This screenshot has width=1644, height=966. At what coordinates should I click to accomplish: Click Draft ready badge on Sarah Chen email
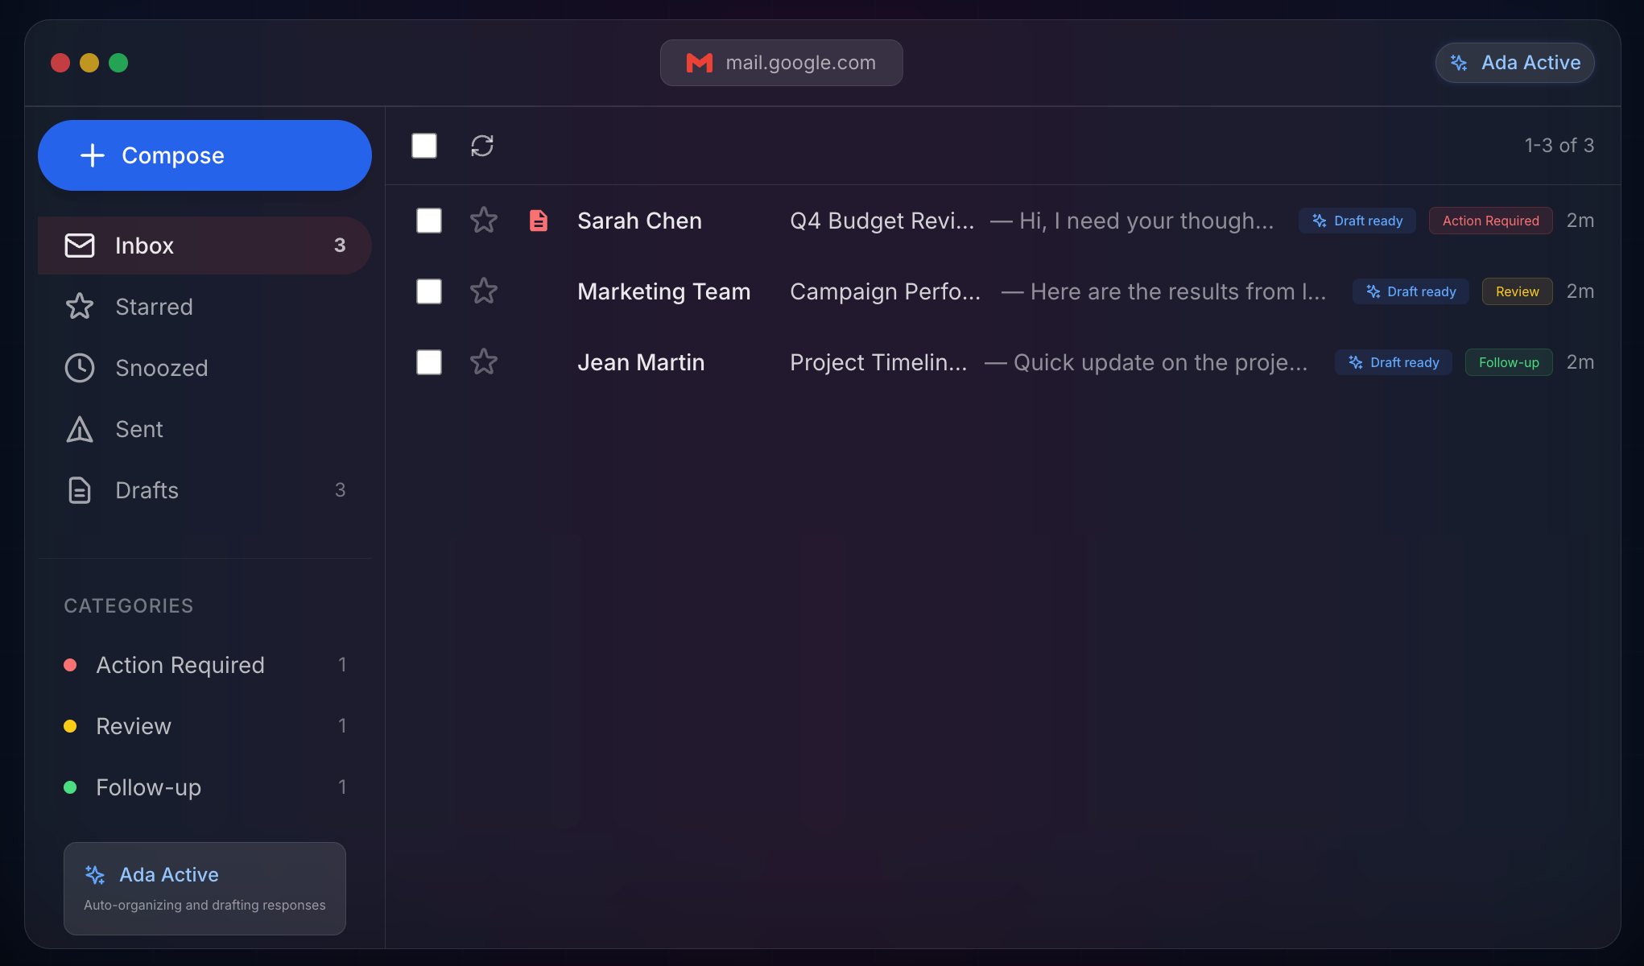click(x=1357, y=221)
